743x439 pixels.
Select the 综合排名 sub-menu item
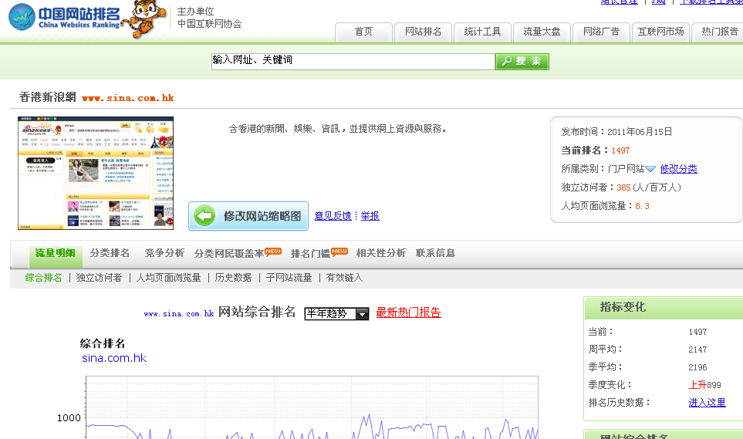[x=44, y=278]
